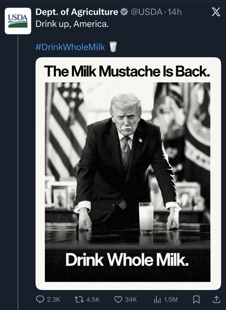The height and width of the screenshot is (310, 226).
Task: Bookmark this USDA tweet
Action: (x=197, y=299)
